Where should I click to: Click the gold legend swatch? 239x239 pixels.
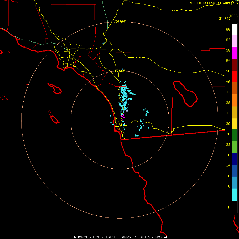pos(234,112)
